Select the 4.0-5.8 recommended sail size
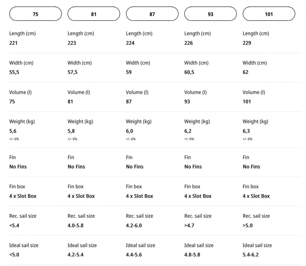 pyautogui.click(x=76, y=226)
